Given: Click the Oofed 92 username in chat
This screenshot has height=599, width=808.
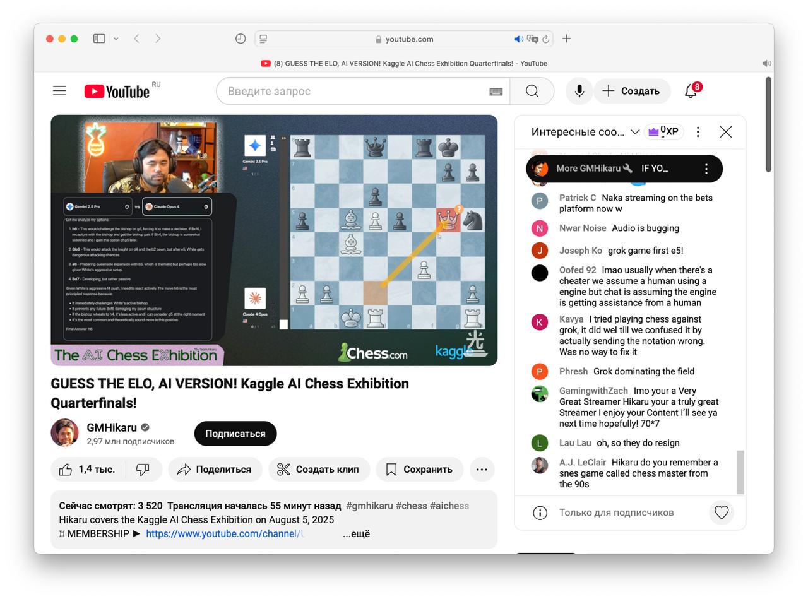Looking at the screenshot, I should [578, 270].
